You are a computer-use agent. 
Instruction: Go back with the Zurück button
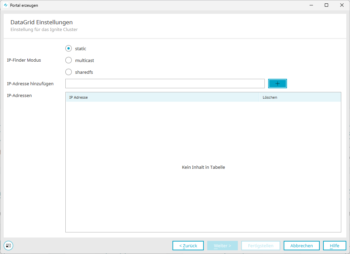coord(188,246)
